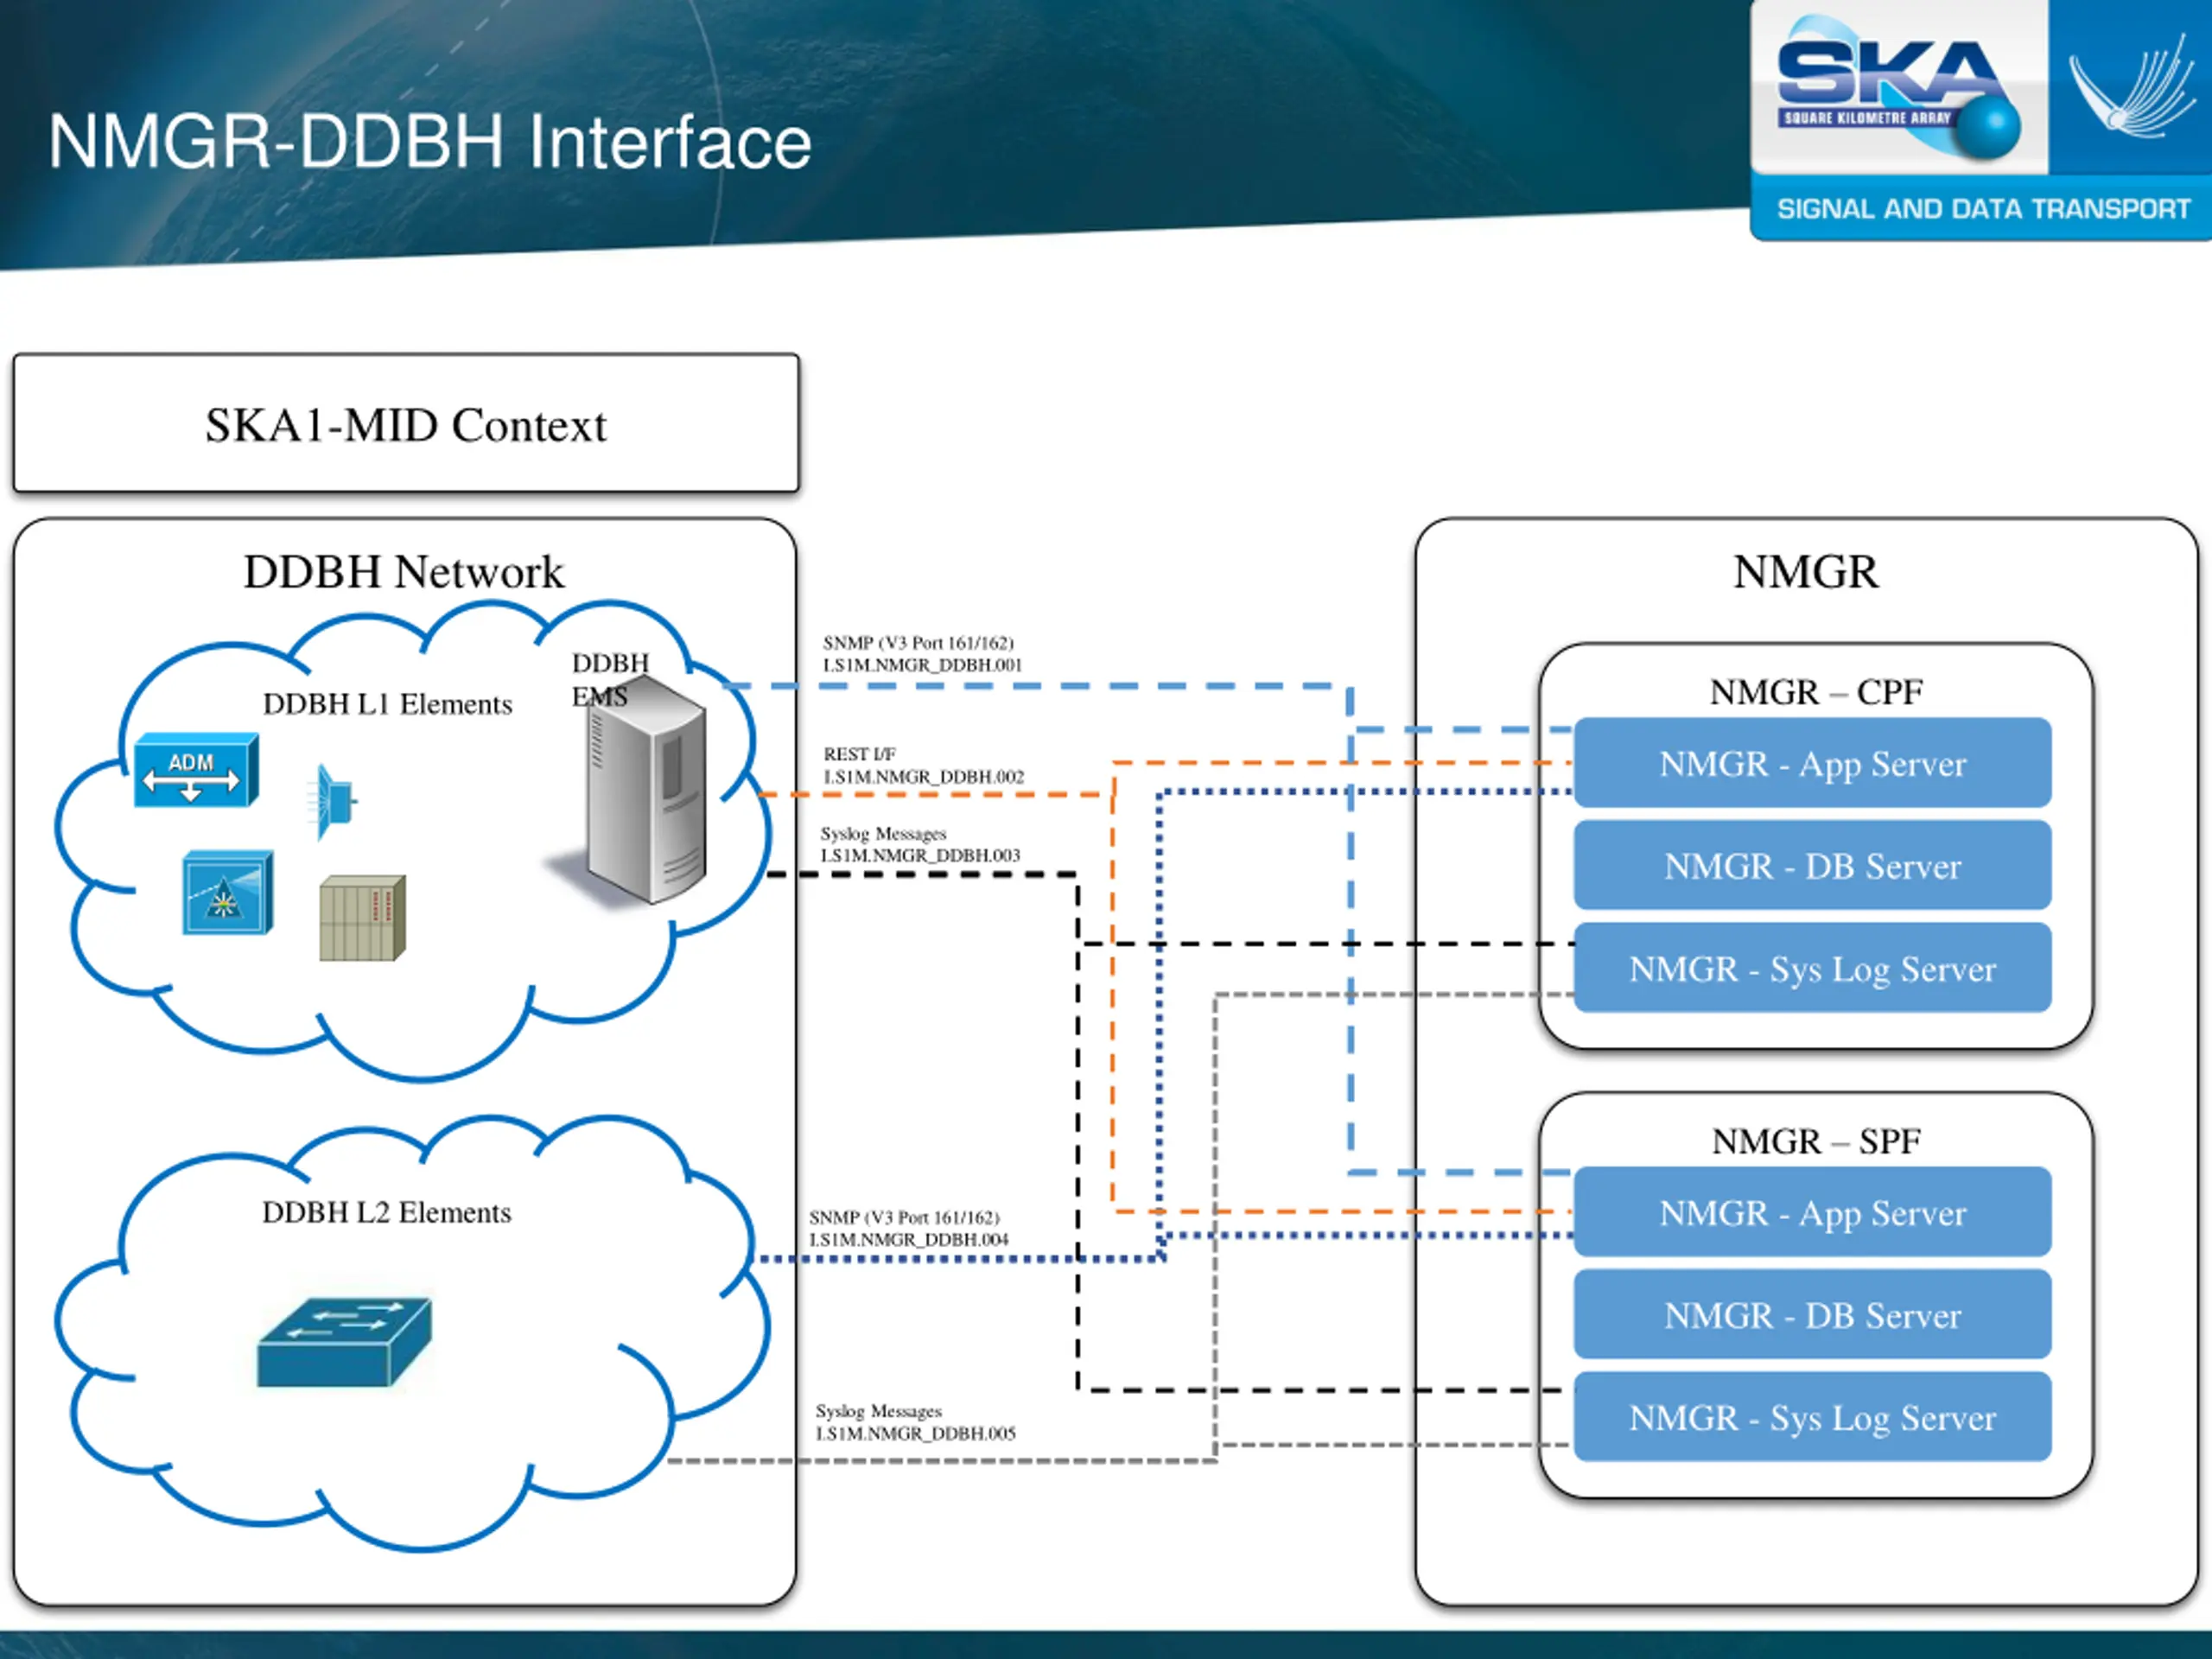Click the ADM multiplexer icon
Screen dimensions: 2212x1659
(196, 771)
